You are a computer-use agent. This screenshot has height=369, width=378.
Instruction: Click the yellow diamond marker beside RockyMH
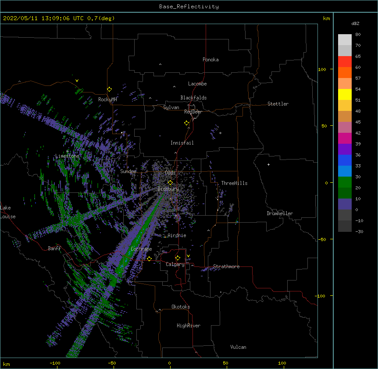pos(109,89)
